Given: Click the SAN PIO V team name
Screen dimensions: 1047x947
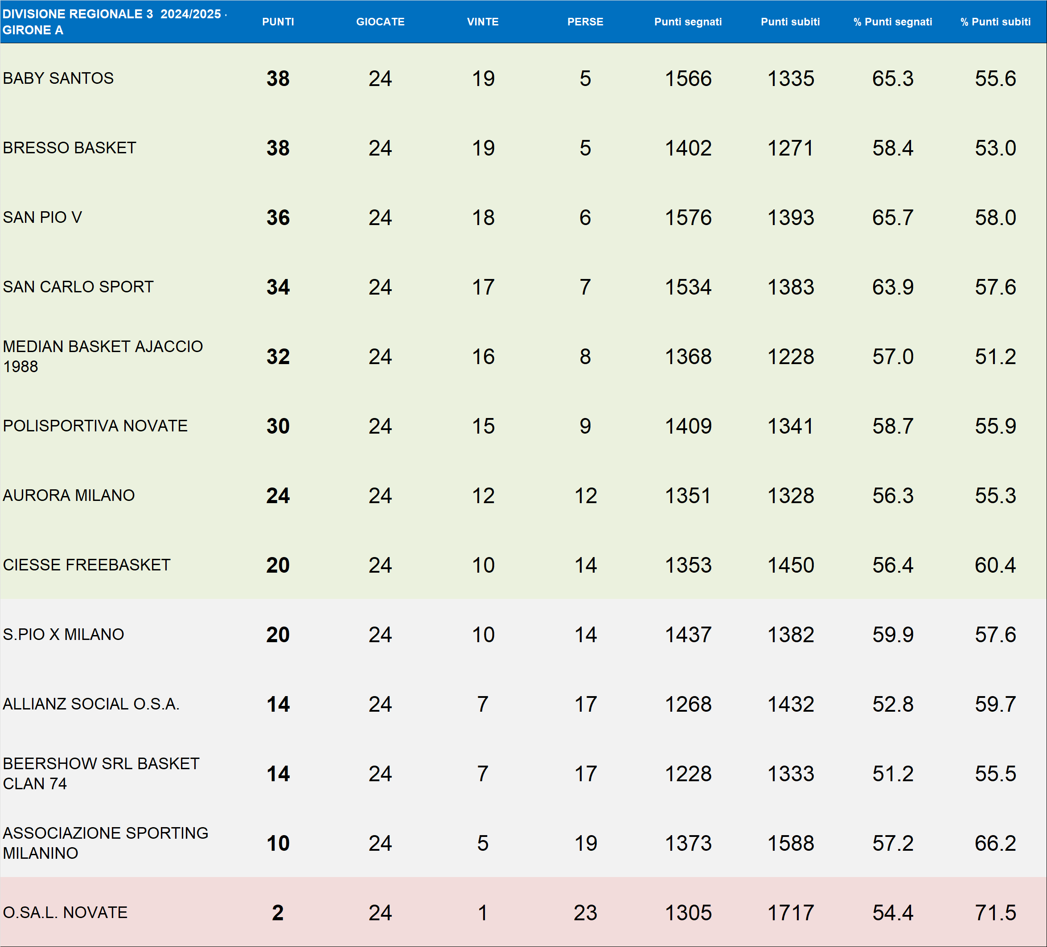Looking at the screenshot, I should pos(43,217).
